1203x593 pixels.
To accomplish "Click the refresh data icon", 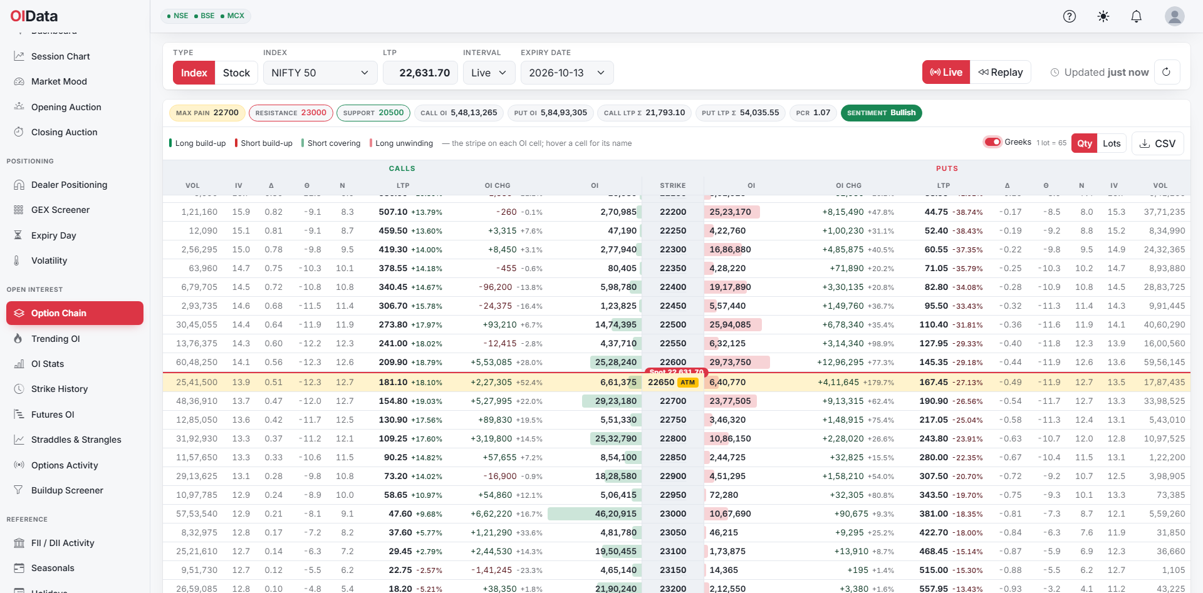I will (x=1166, y=72).
